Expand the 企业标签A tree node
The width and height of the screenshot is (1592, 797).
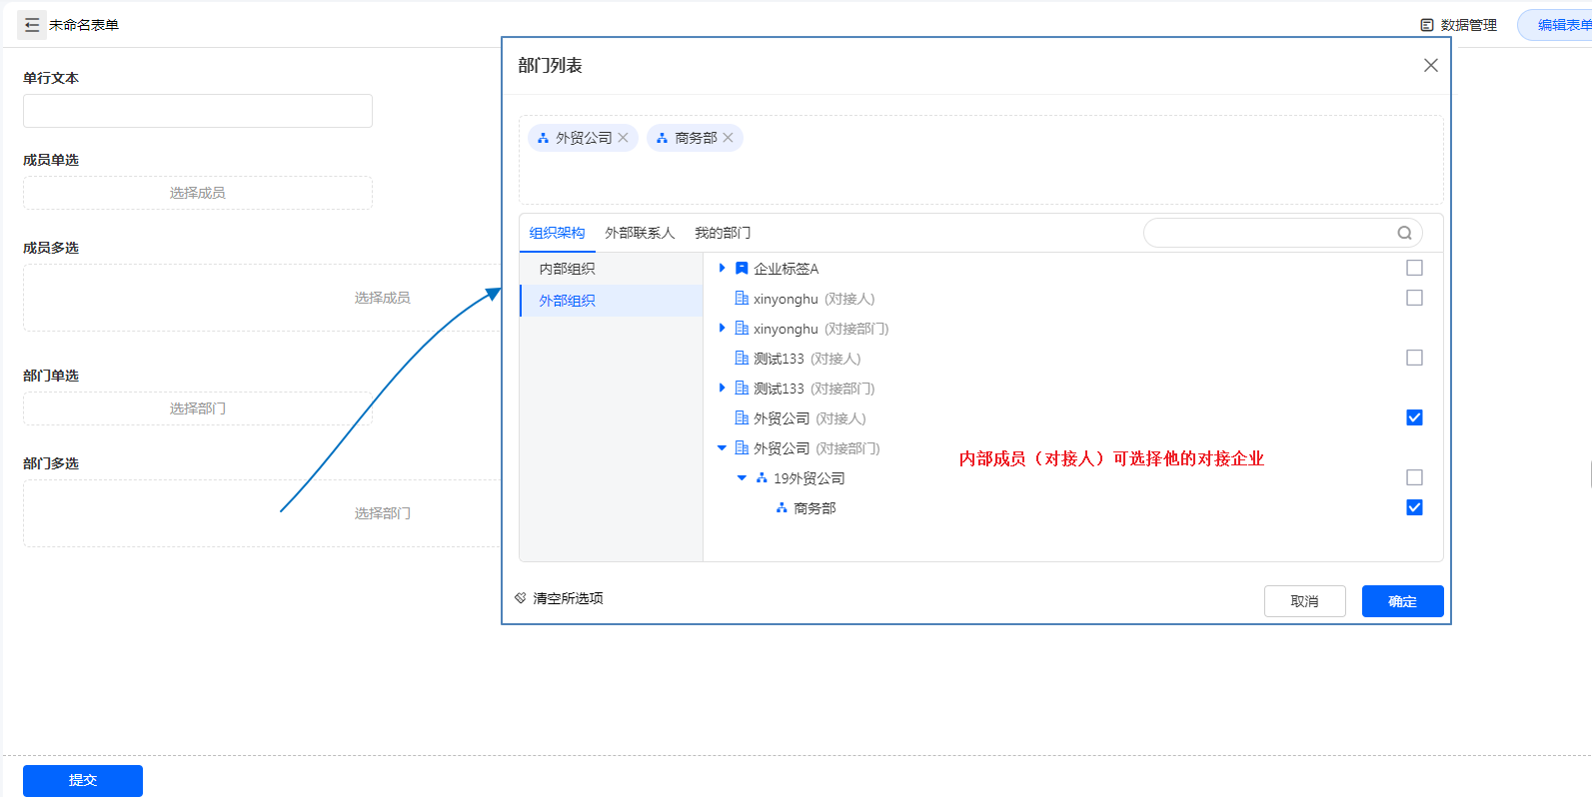[x=722, y=269]
